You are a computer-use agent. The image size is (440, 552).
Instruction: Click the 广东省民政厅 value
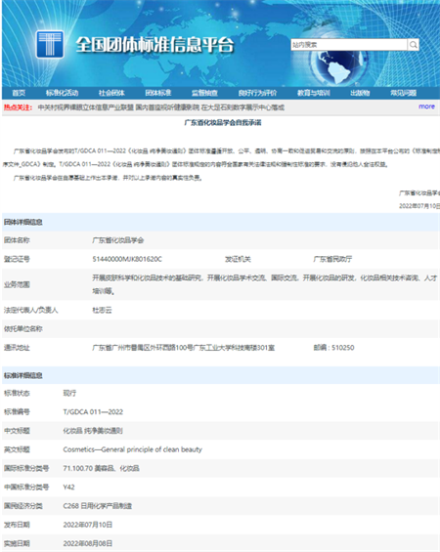point(332,259)
